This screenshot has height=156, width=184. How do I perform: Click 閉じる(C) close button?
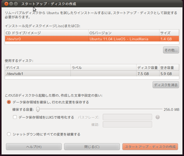tap(92, 147)
